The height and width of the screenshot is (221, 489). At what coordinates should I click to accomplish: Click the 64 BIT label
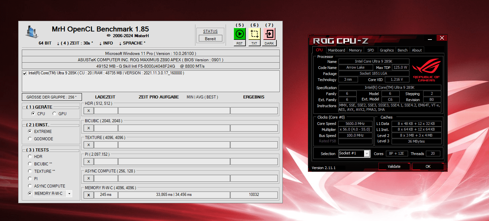coord(45,43)
